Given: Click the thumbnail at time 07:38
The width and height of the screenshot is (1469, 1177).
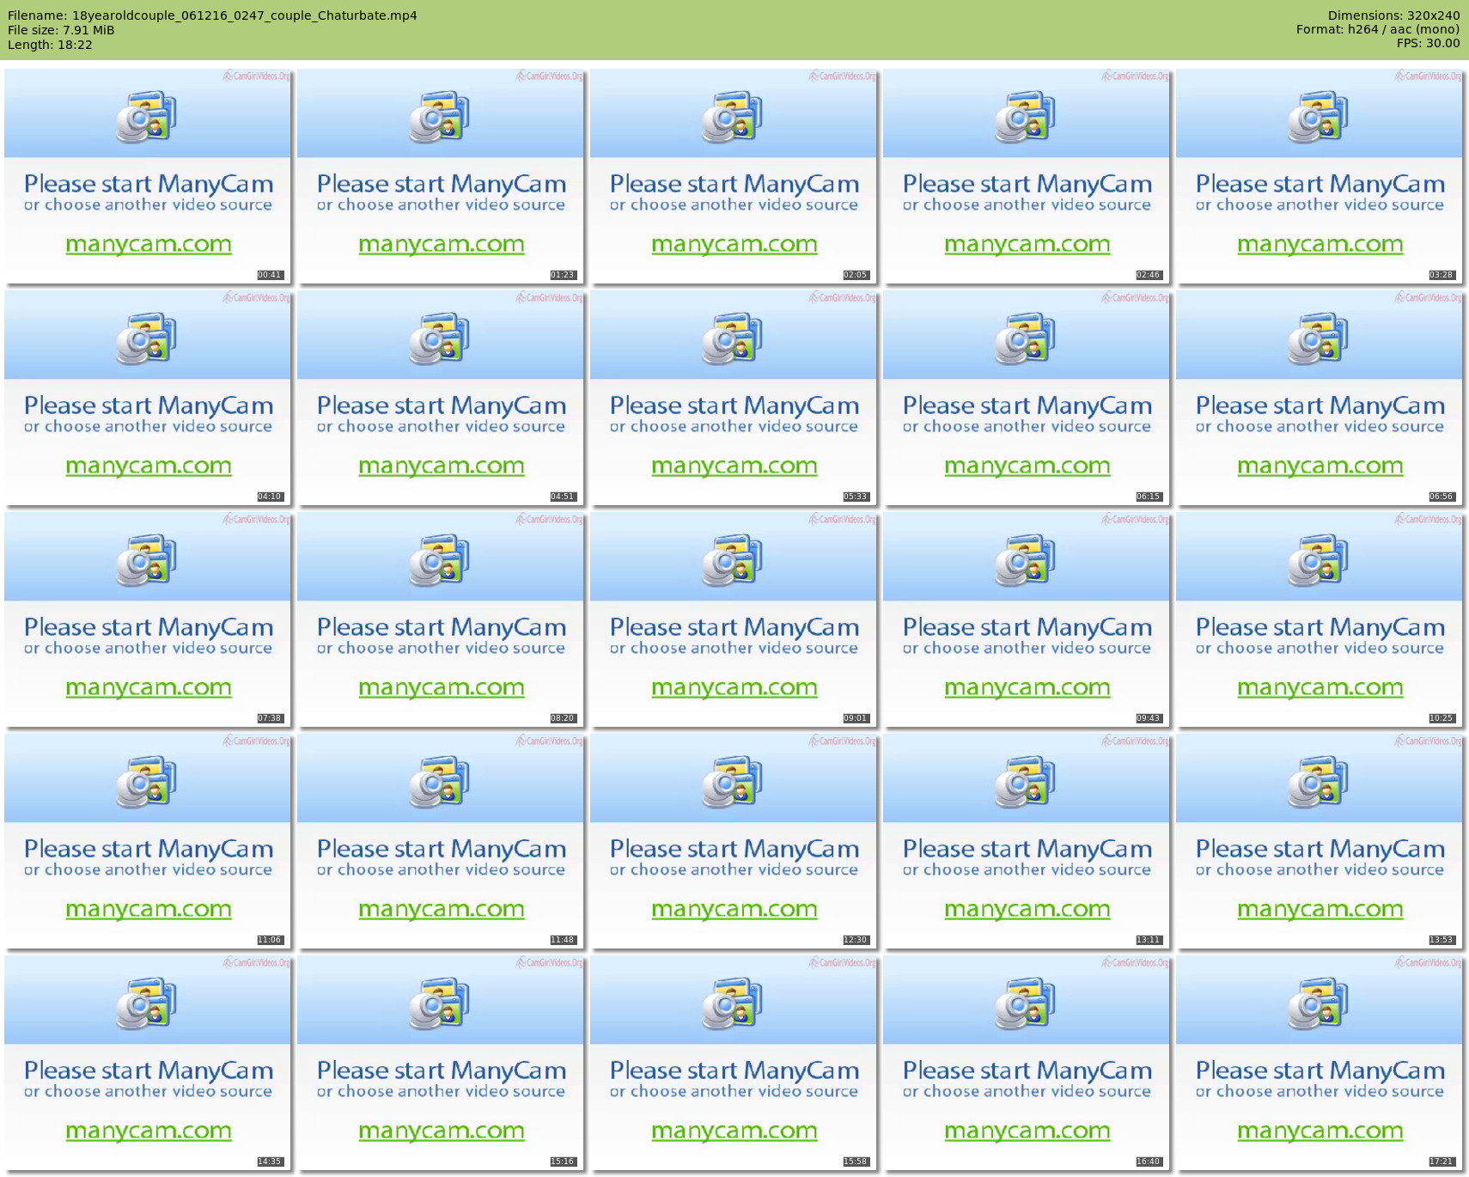Looking at the screenshot, I should (x=148, y=619).
